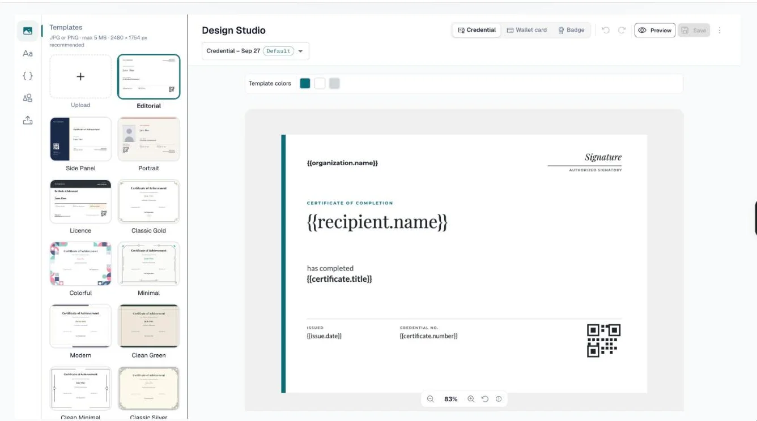The image size is (757, 421).
Task: Select the {{organization.name}} placeholder text
Action: [x=342, y=163]
